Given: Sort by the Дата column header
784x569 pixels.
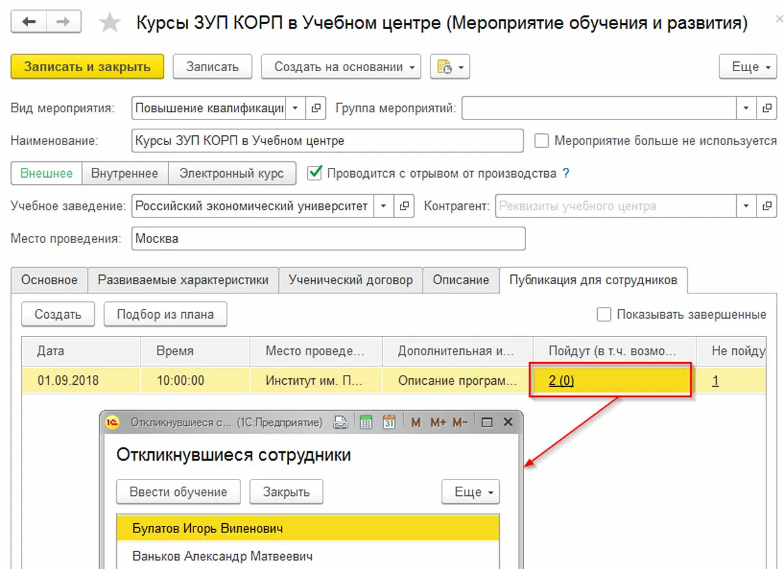Looking at the screenshot, I should [82, 351].
